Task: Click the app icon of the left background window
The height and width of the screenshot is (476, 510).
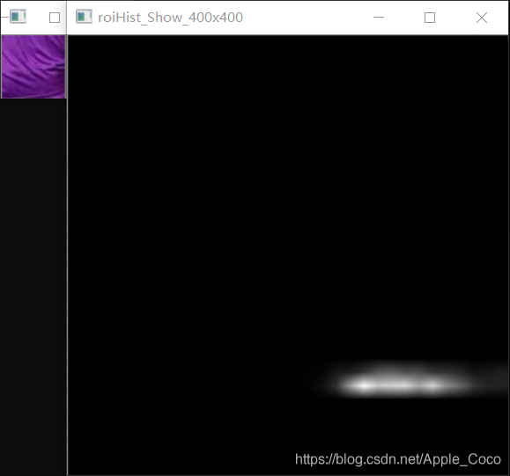Action: click(18, 17)
